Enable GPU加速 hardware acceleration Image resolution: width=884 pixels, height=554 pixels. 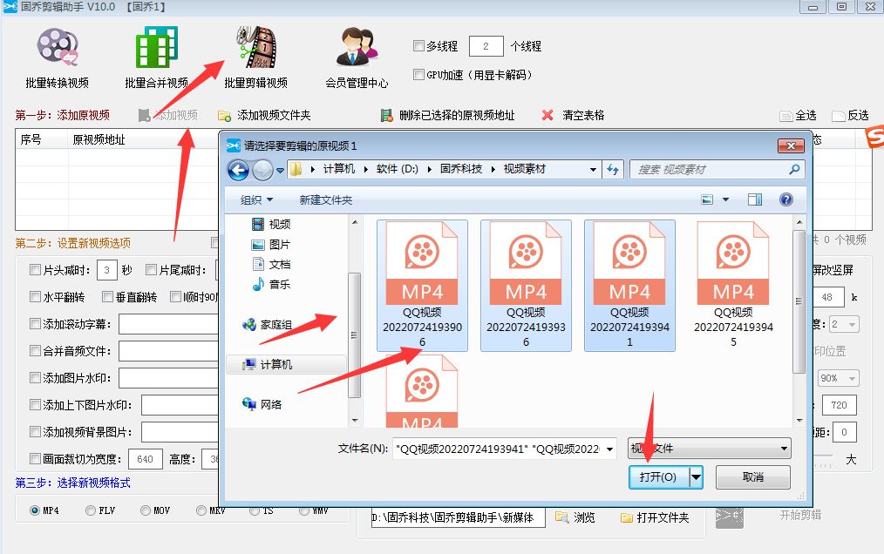coord(418,74)
